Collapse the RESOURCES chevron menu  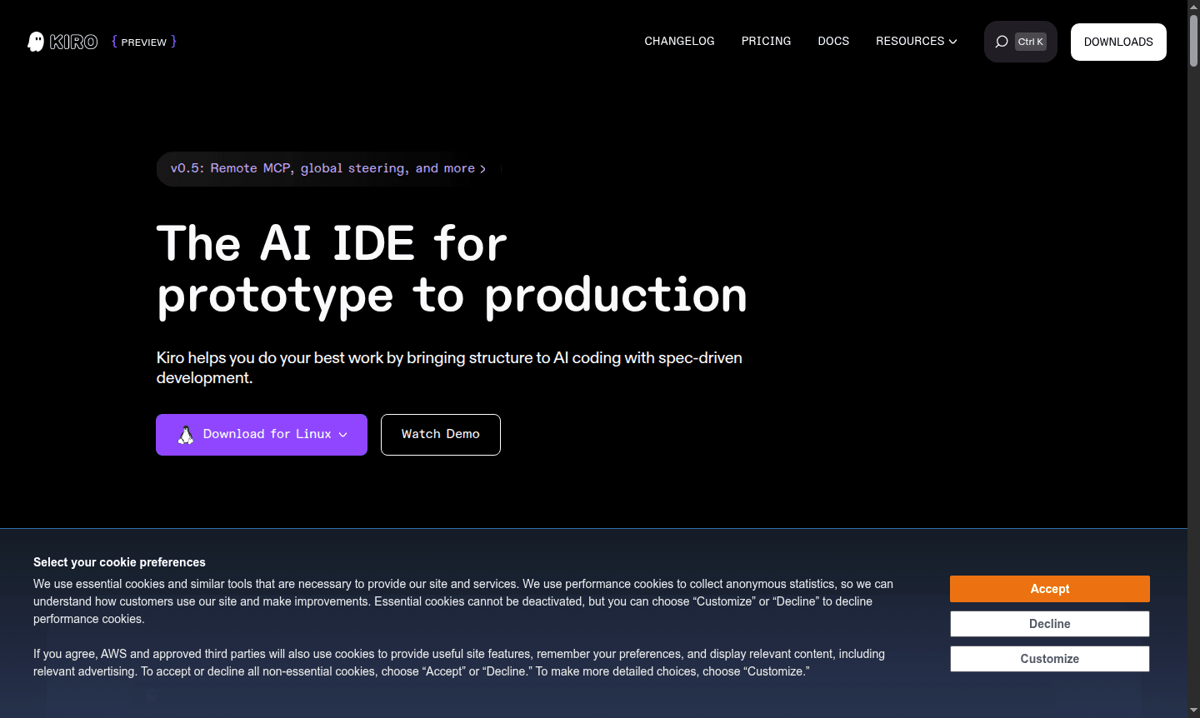click(952, 41)
